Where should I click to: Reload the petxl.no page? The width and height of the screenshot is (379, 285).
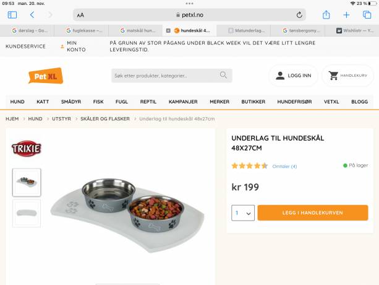(x=299, y=15)
